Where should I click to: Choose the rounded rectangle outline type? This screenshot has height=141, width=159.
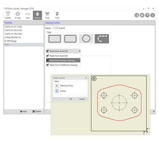coord(70,39)
